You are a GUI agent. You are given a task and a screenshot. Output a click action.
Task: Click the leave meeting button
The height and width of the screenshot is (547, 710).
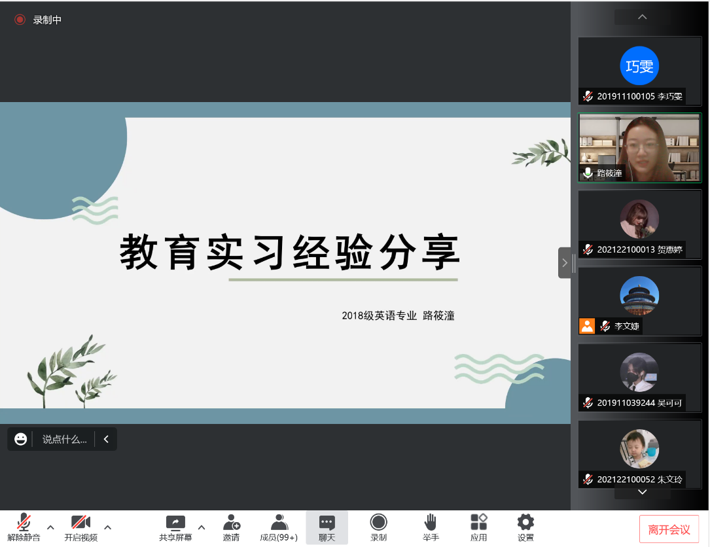tap(669, 529)
